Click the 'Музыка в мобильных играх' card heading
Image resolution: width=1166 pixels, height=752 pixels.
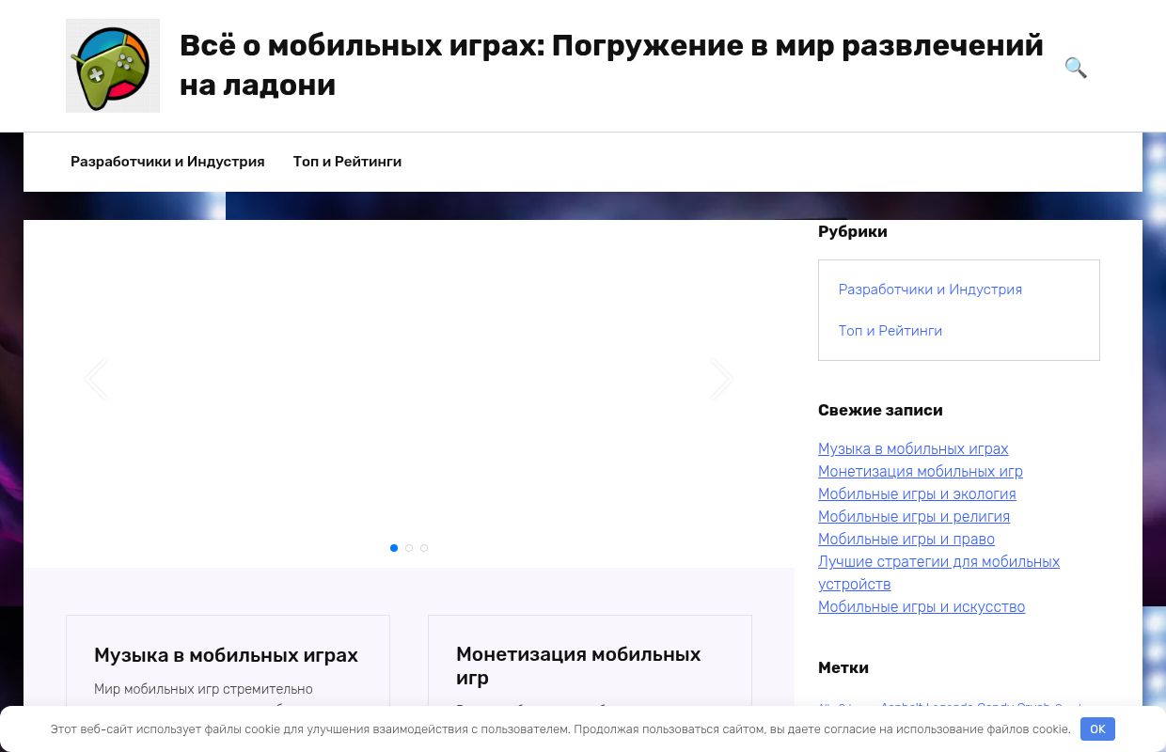(226, 655)
